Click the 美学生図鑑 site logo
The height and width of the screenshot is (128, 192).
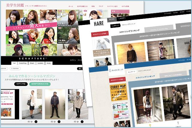point(15,5)
